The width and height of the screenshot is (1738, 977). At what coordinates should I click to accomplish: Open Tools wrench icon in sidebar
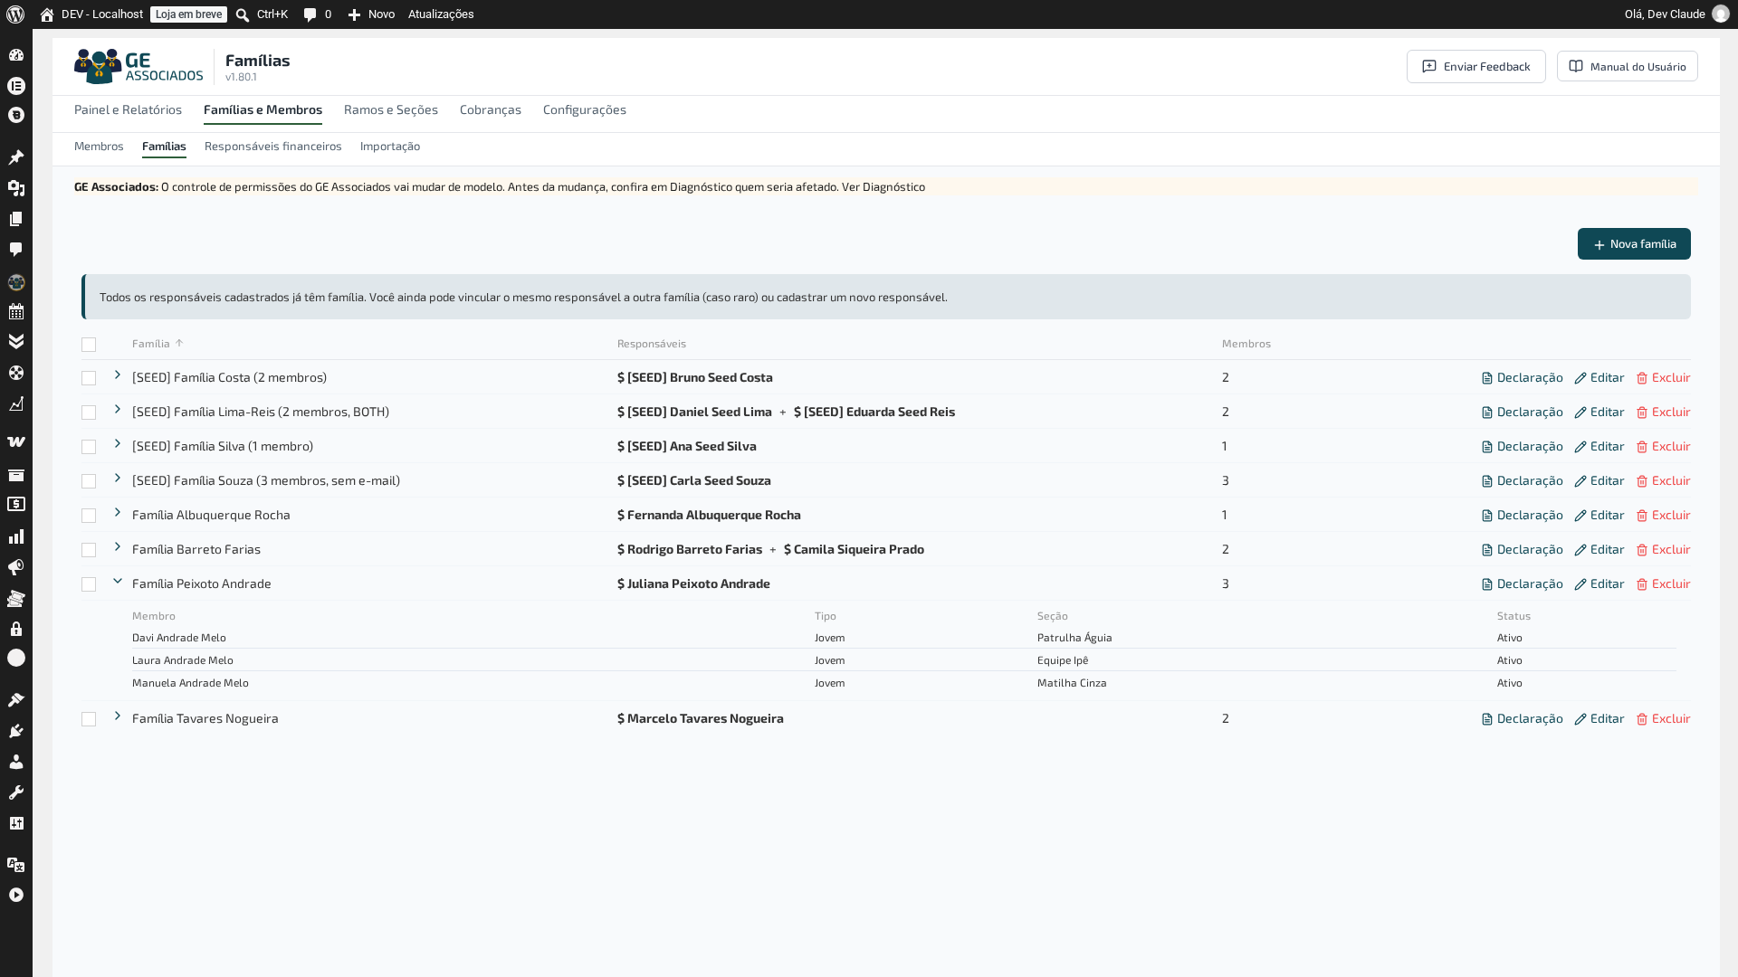coord(16,792)
